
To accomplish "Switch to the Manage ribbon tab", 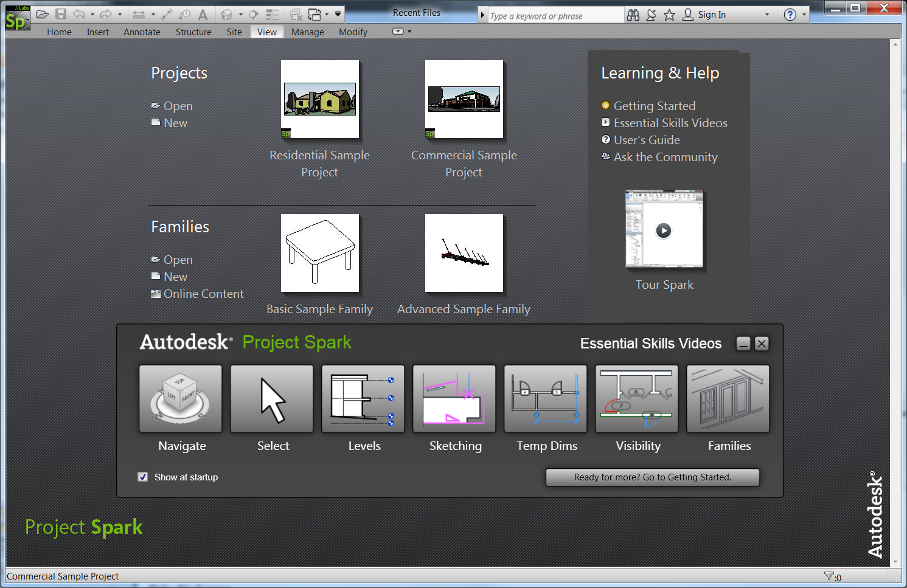I will [307, 32].
